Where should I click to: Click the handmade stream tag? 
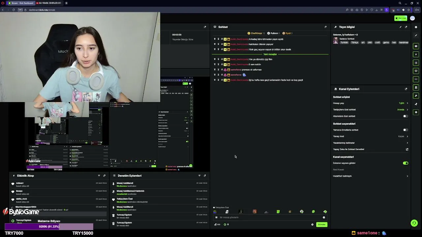point(404,42)
